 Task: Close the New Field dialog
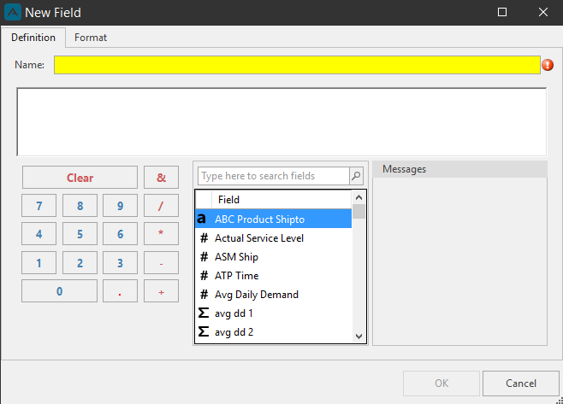pos(542,12)
